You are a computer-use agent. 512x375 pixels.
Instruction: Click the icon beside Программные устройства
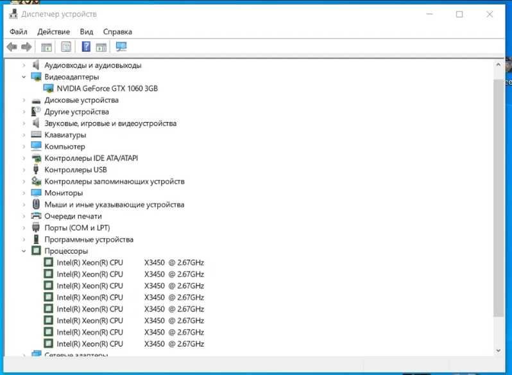coord(36,239)
